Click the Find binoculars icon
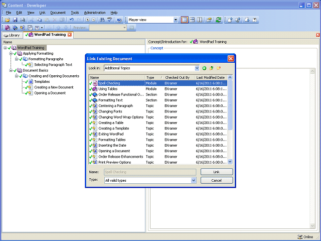The image size is (321, 241). [102, 20]
